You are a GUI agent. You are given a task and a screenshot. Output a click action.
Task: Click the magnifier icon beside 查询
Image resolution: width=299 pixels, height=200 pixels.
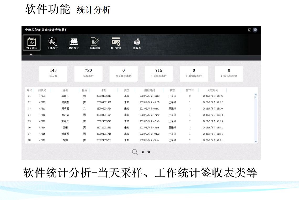pos(135,152)
